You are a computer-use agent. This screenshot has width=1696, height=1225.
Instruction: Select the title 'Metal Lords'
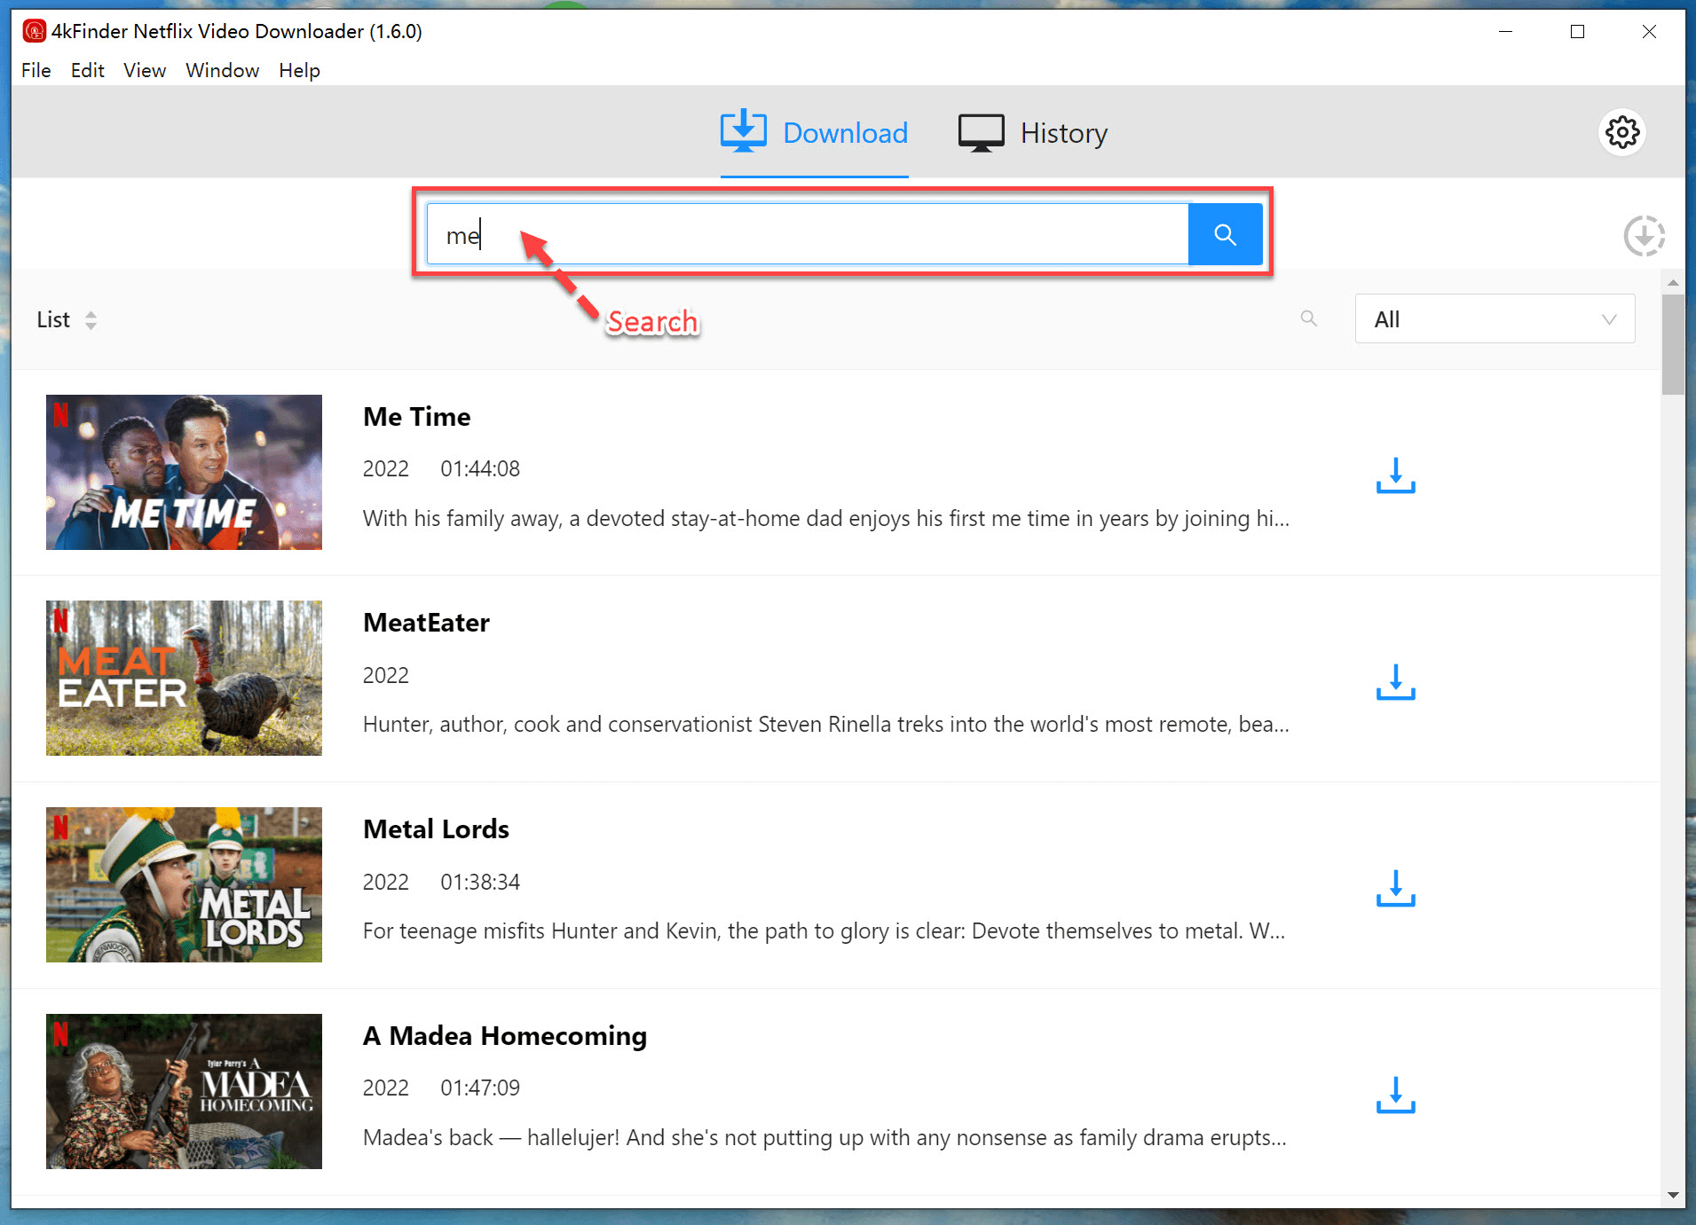[436, 829]
